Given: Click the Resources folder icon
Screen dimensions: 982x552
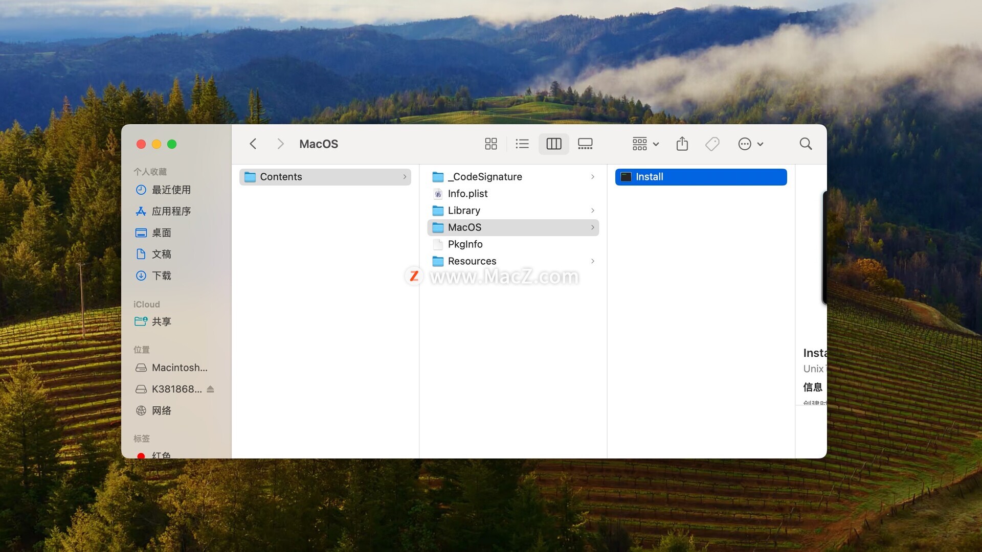Looking at the screenshot, I should tap(438, 261).
